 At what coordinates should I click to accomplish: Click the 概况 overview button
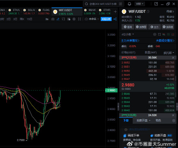pyautogui.click(x=128, y=27)
